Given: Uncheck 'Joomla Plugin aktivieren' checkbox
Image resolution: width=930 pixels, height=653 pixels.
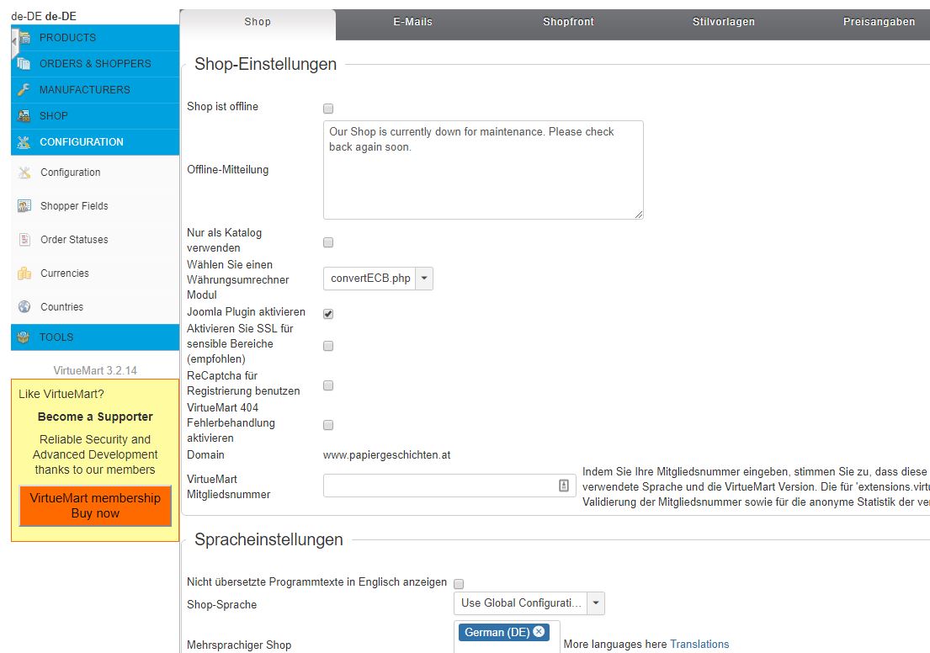Looking at the screenshot, I should coord(328,314).
